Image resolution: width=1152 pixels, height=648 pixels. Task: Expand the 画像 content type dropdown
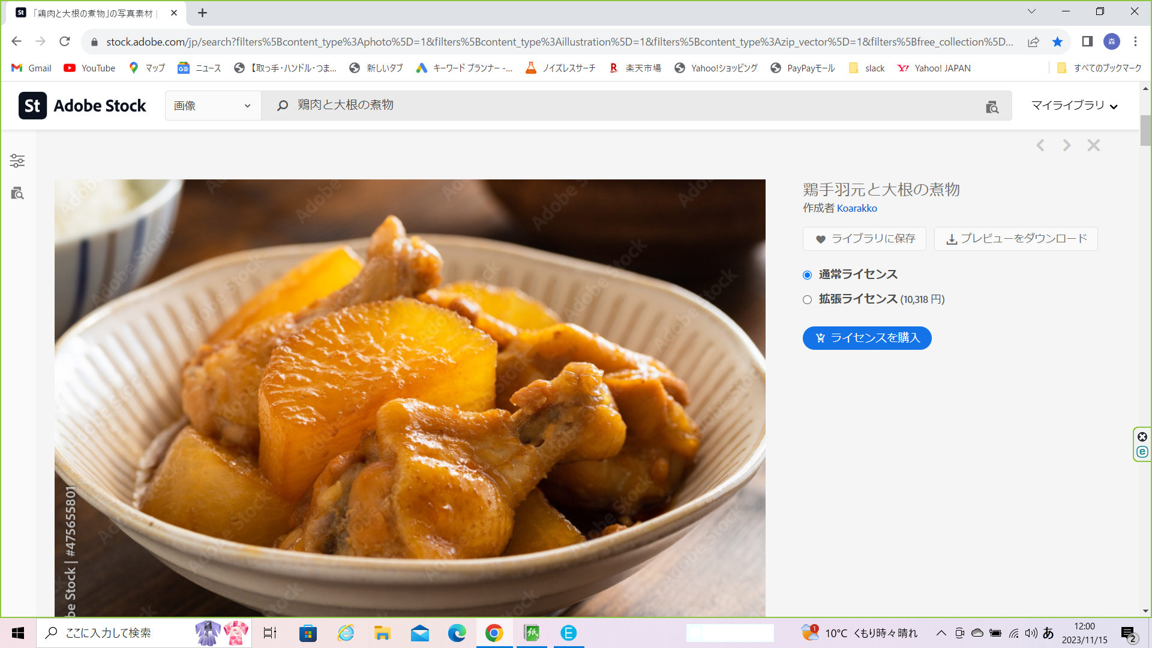213,106
